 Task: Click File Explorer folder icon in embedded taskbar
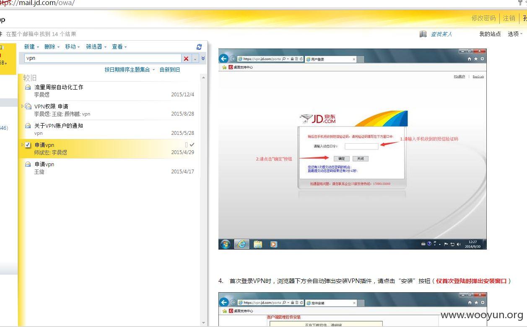tap(258, 244)
